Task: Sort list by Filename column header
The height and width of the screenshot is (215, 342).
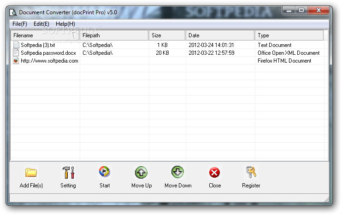Action: (45, 35)
